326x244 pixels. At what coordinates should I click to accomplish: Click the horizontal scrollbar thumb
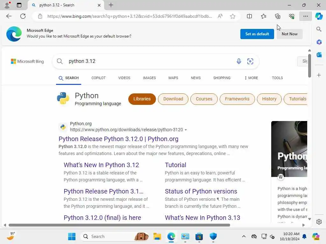119,225
